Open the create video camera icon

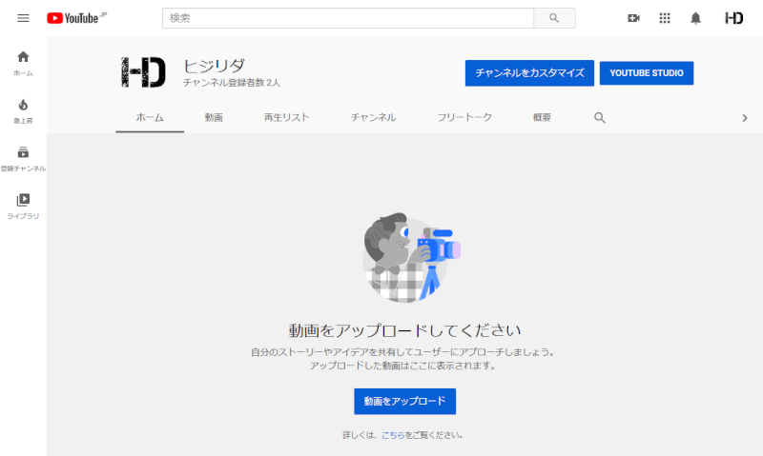pos(633,18)
